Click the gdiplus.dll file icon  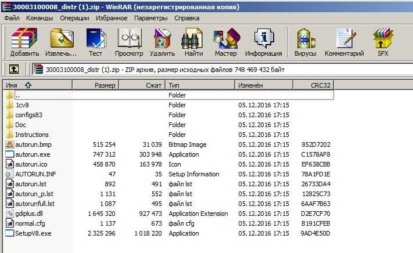[x=10, y=214]
